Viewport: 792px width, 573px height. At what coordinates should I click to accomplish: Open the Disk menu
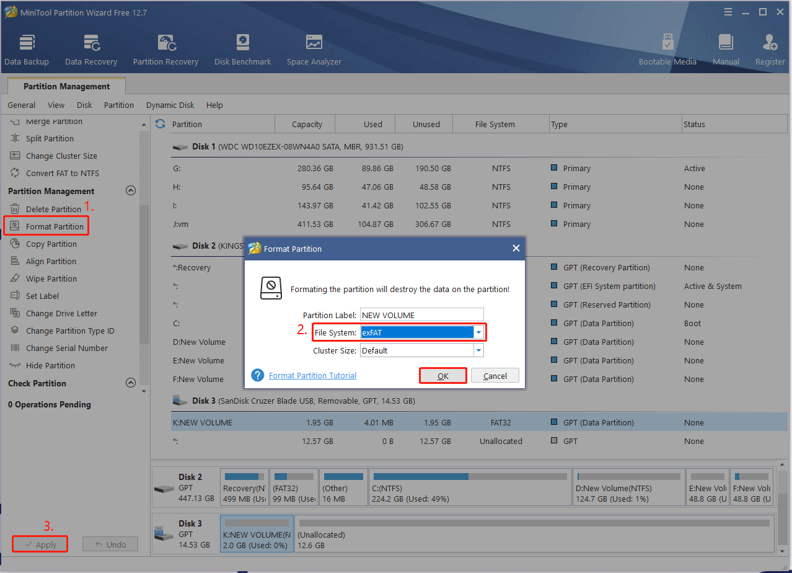tap(84, 105)
